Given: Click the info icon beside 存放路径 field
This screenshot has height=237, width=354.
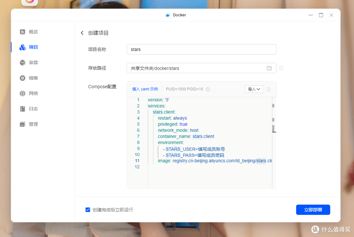Looking at the screenshot, I should pyautogui.click(x=281, y=68).
